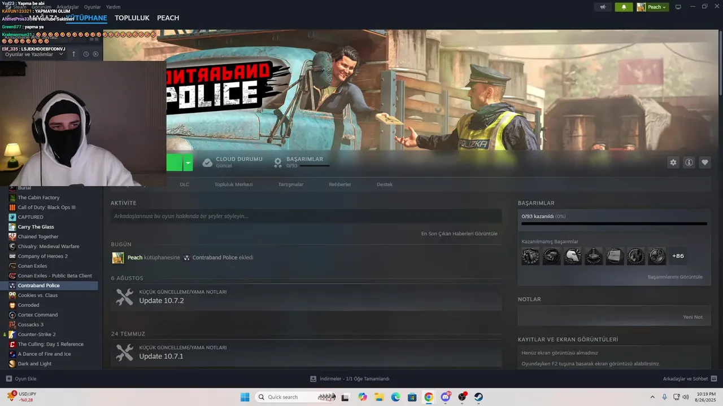Open the Windows Start menu
Screen dimensions: 723x406
[x=245, y=397]
